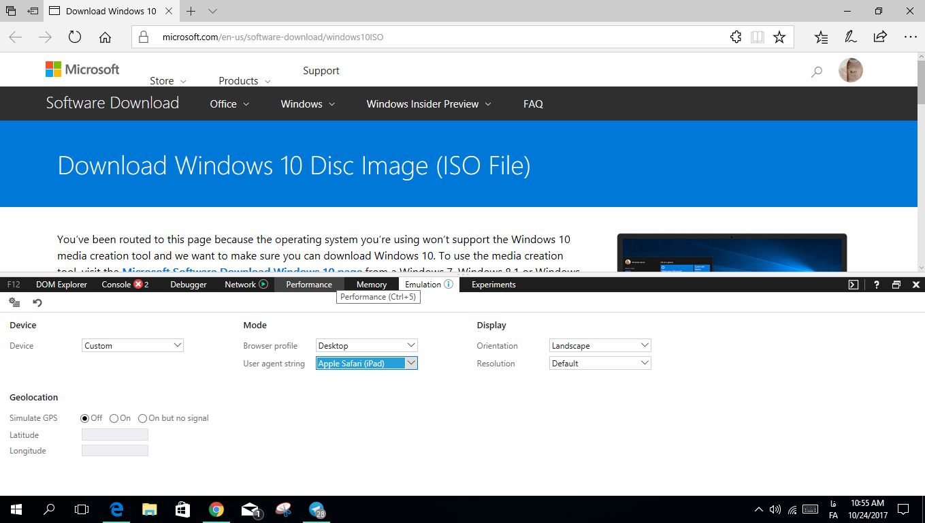The width and height of the screenshot is (925, 523).
Task: Click the Edge back navigation arrow
Action: click(15, 37)
